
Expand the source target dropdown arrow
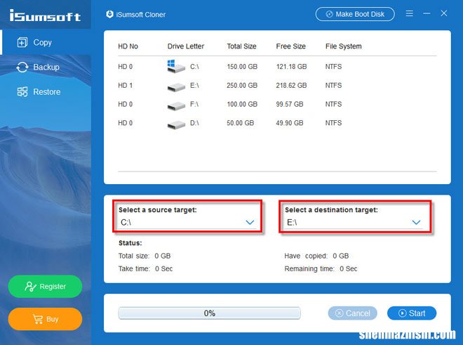pyautogui.click(x=250, y=222)
